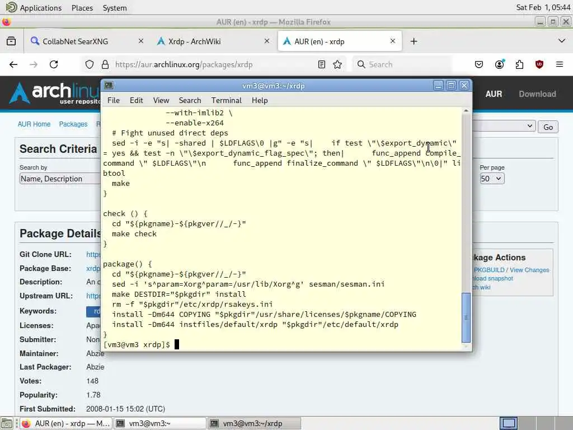
Task: Switch to vm3@vm3:~ terminal taskbar button
Action: 160,423
